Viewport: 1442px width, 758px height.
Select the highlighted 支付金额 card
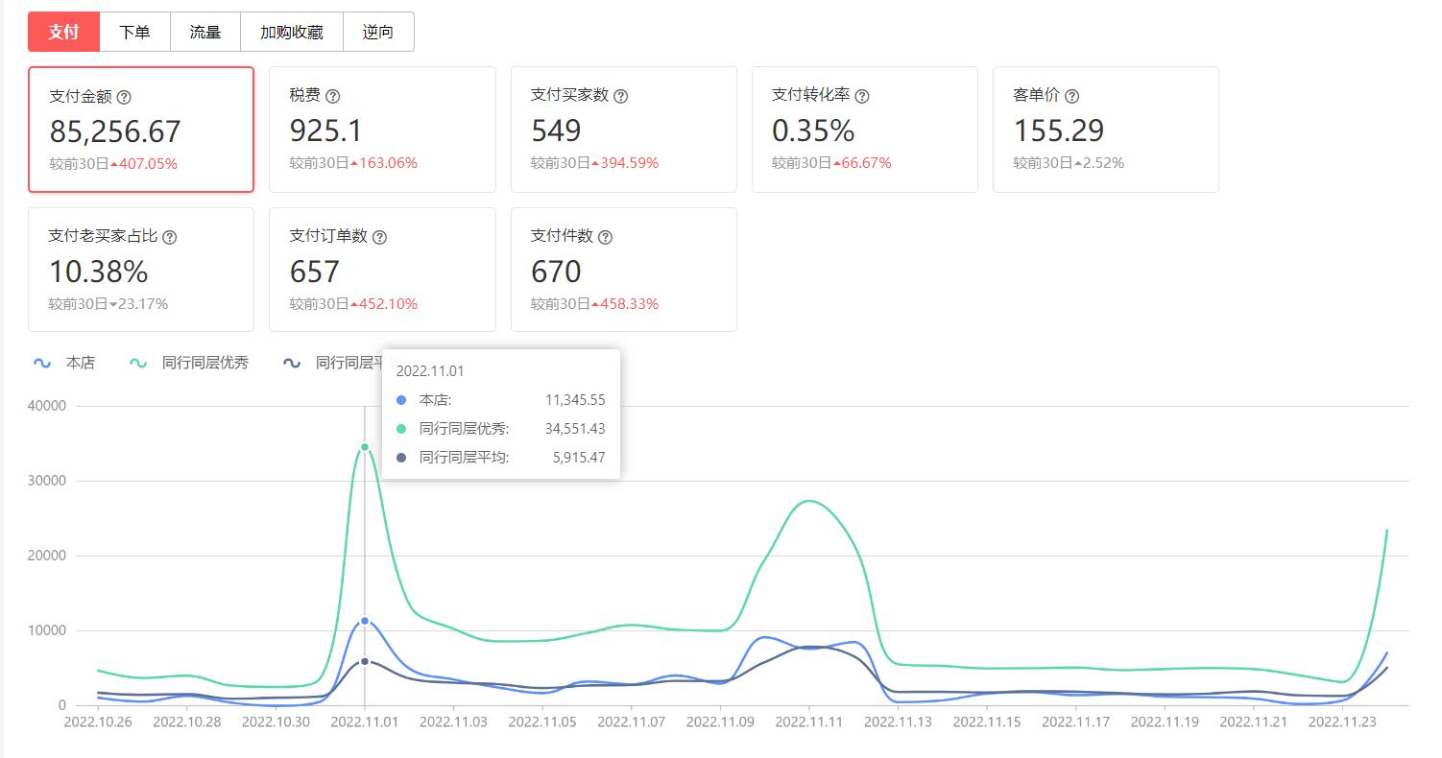[141, 130]
